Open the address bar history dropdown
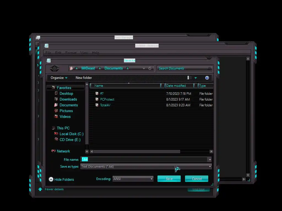The width and height of the screenshot is (282, 211). tap(144, 68)
